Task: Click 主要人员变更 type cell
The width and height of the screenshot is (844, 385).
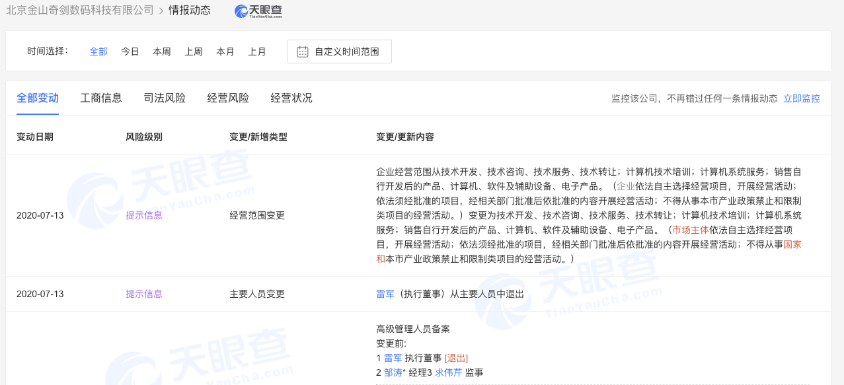Action: (257, 294)
